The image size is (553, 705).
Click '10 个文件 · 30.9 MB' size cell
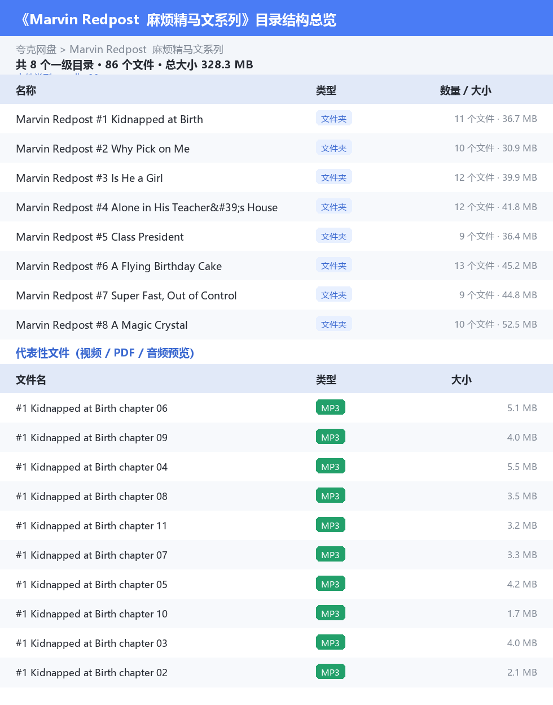coord(495,148)
